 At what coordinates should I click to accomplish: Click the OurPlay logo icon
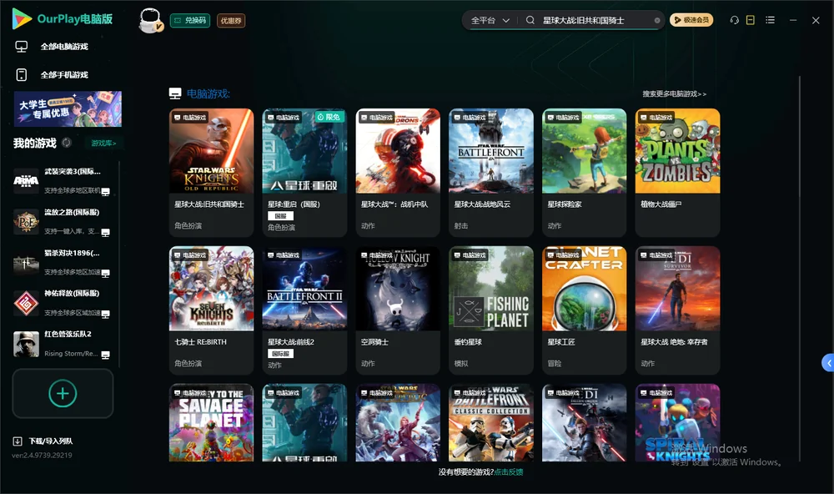pyautogui.click(x=22, y=18)
